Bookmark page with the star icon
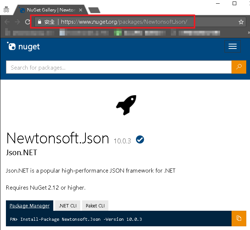The width and height of the screenshot is (250, 230). coord(241,22)
